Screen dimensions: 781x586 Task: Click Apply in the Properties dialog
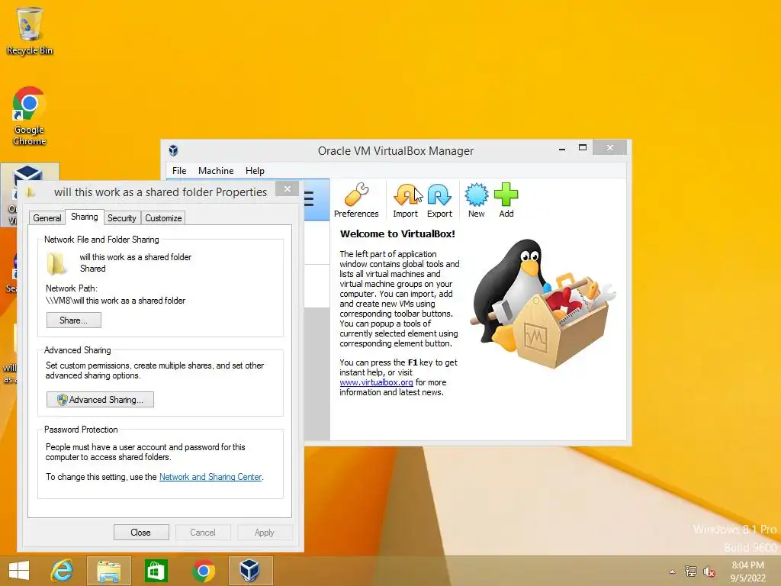pyautogui.click(x=265, y=532)
